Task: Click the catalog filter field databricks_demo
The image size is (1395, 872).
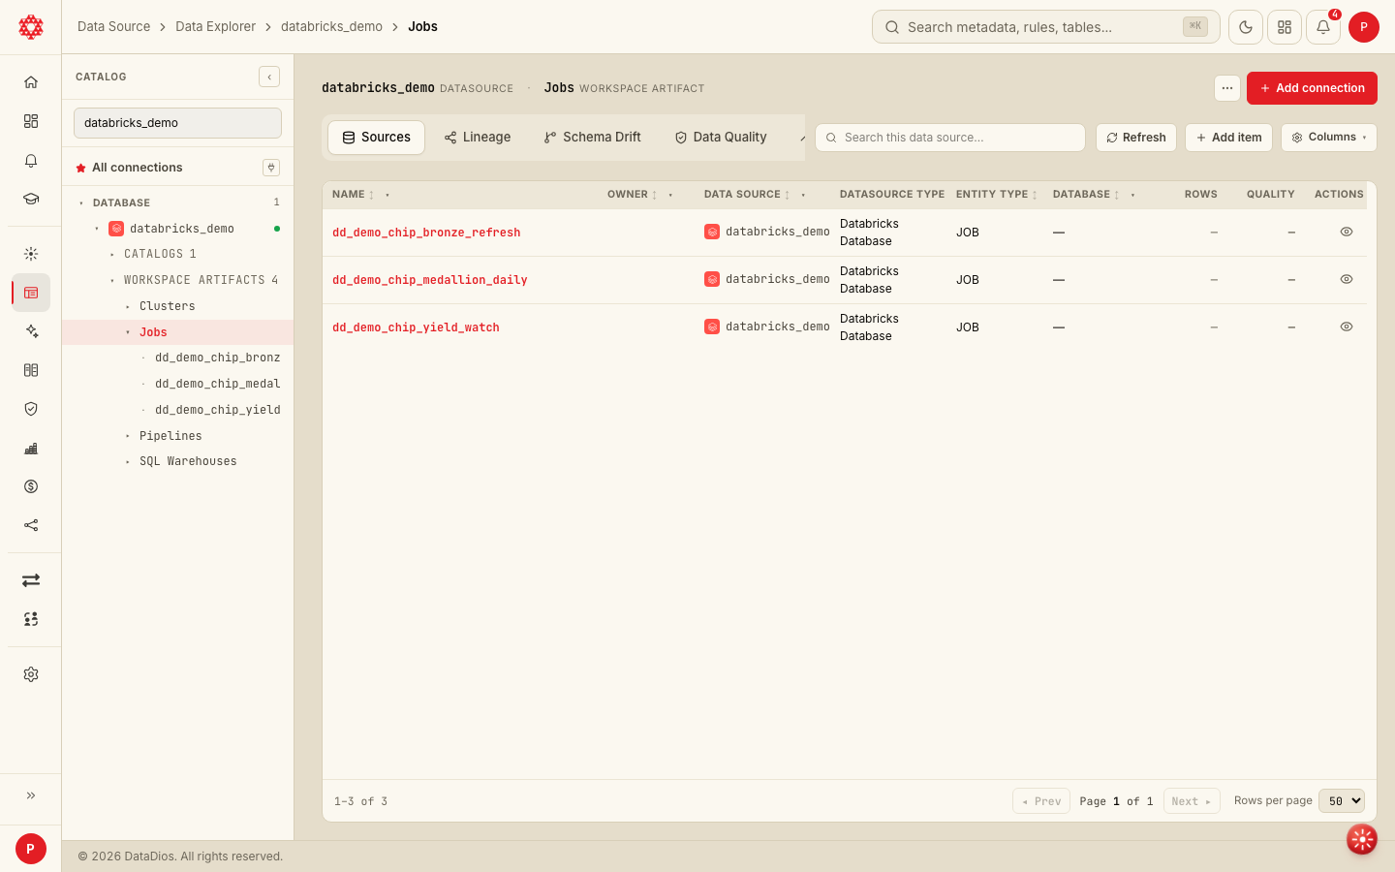Action: (177, 123)
